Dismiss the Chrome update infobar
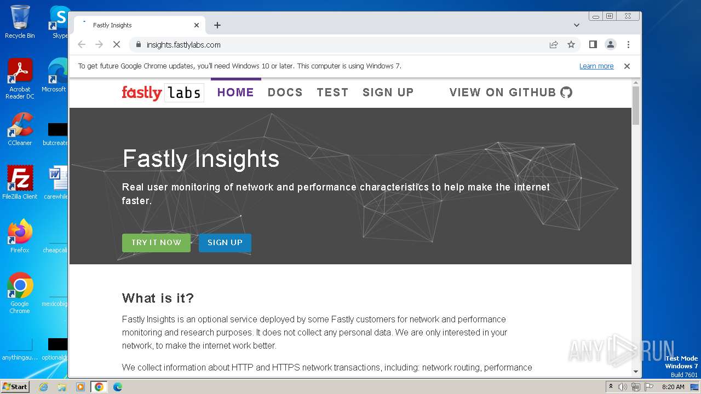701x394 pixels. point(627,66)
